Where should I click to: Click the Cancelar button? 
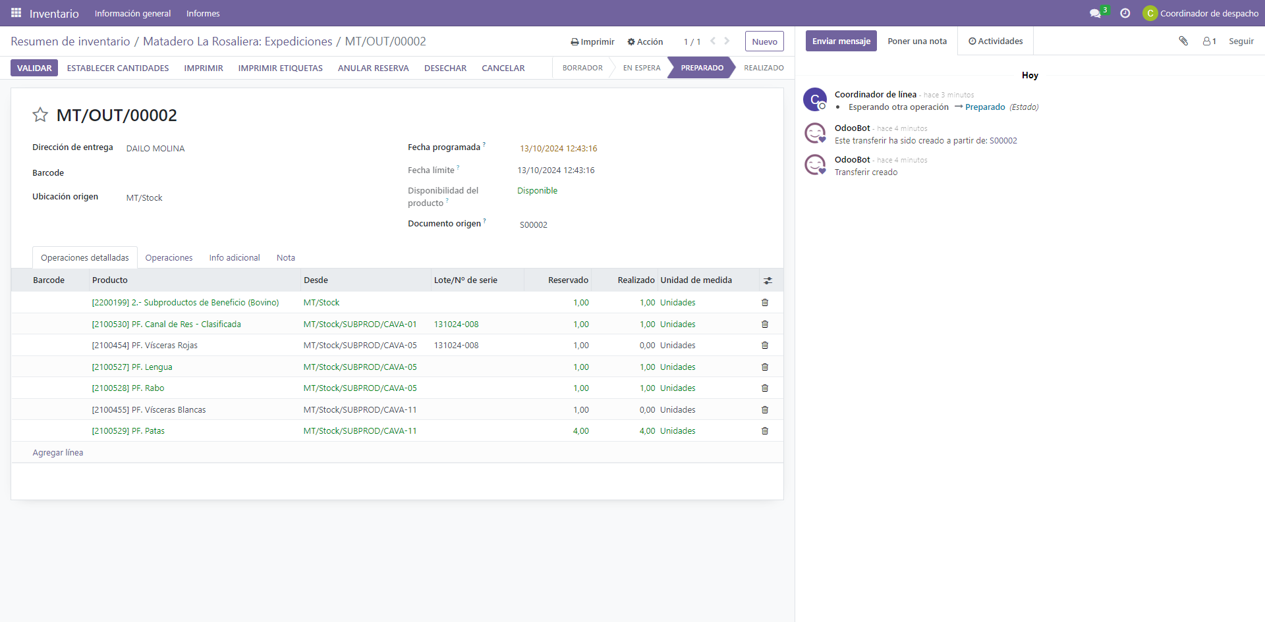pyautogui.click(x=503, y=68)
